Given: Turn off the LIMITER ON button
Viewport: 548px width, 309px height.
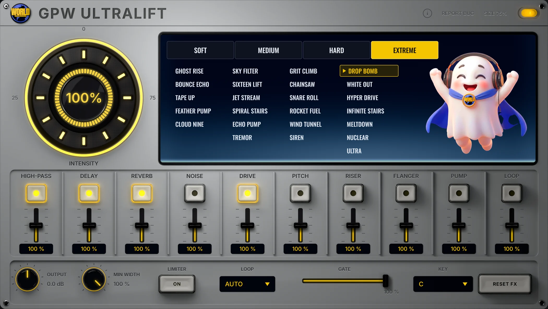Looking at the screenshot, I should tap(177, 284).
